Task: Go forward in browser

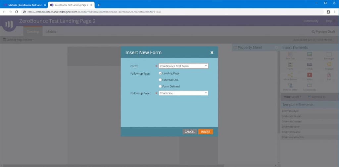Action: pos(10,12)
